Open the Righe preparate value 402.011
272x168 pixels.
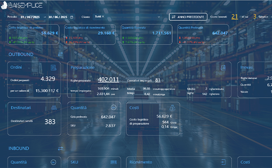[x=108, y=80]
